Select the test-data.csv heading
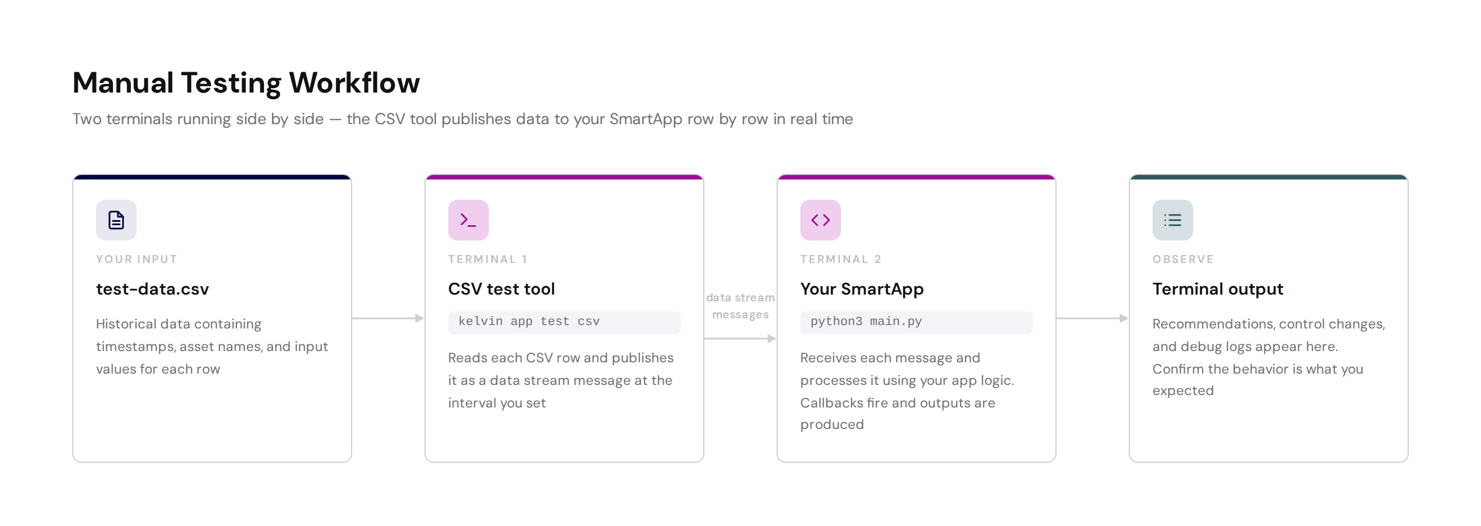Viewport: 1481px width, 526px height. [152, 289]
